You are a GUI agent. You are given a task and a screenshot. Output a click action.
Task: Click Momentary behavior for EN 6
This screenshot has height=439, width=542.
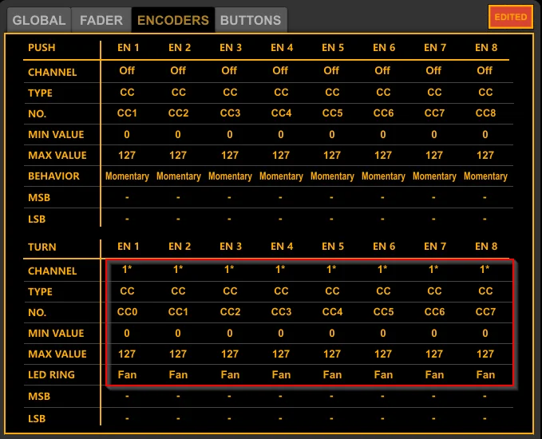(x=383, y=176)
